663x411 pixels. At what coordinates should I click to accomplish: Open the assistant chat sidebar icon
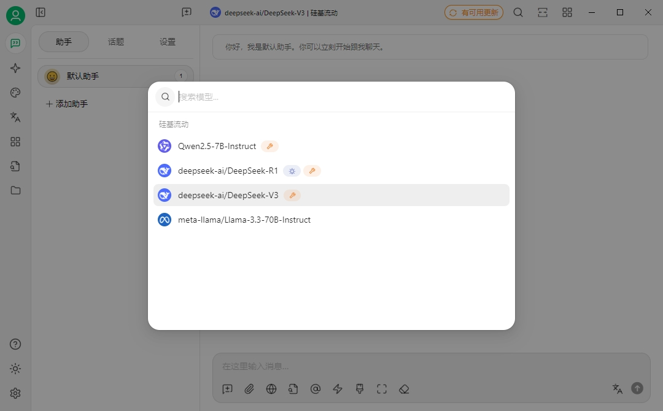(x=15, y=44)
